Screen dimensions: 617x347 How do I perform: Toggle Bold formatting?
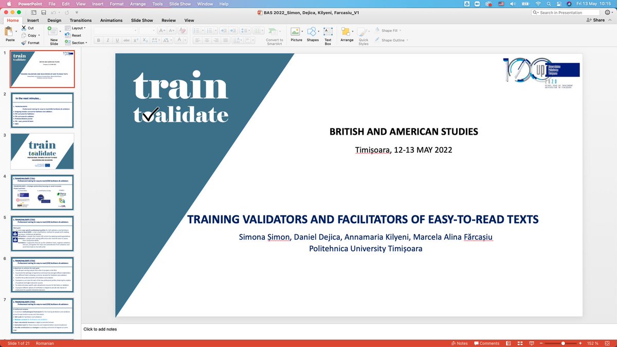pos(99,40)
